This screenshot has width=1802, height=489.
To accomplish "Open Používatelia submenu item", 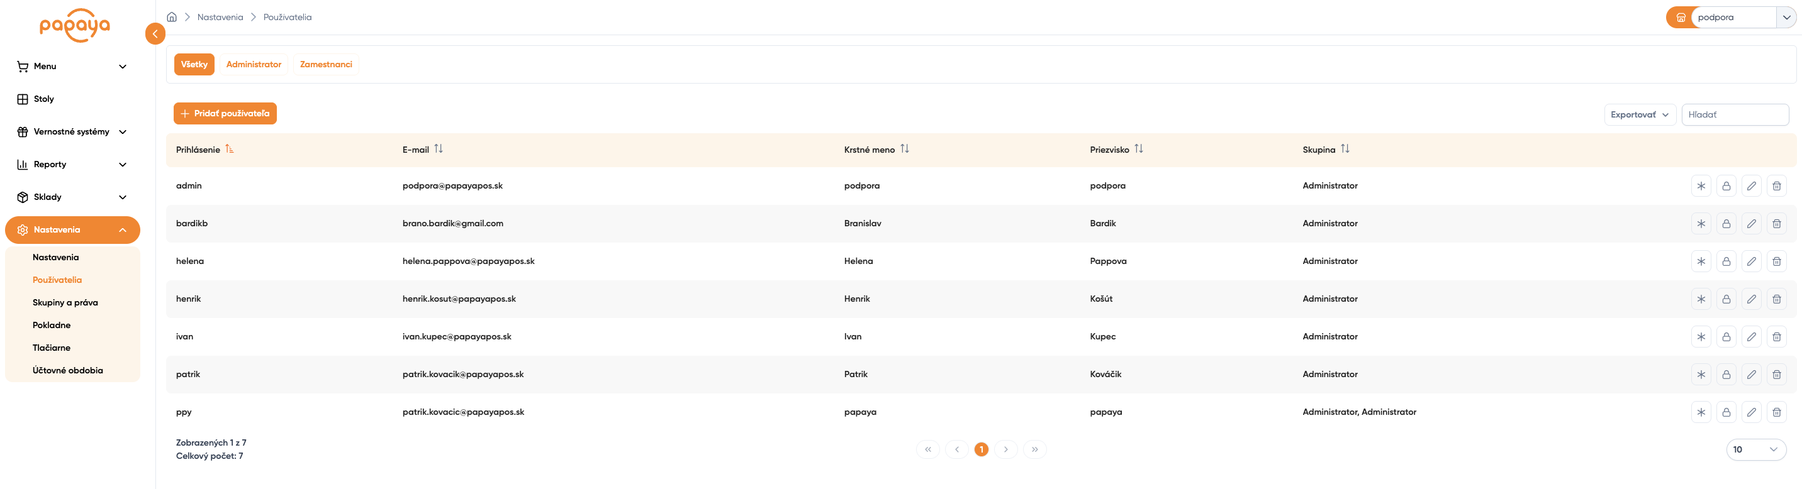I will coord(57,280).
